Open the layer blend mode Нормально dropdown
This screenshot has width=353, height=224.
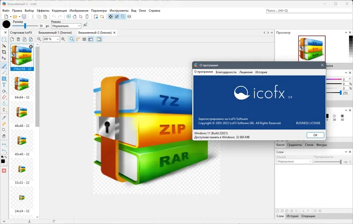click(x=294, y=161)
